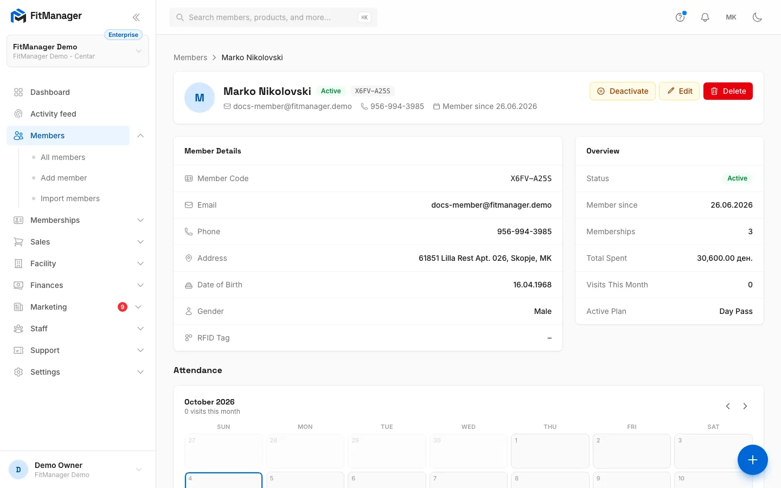Screen dimensions: 781x488
Task: Click the blue floating plus button
Action: pyautogui.click(x=753, y=460)
